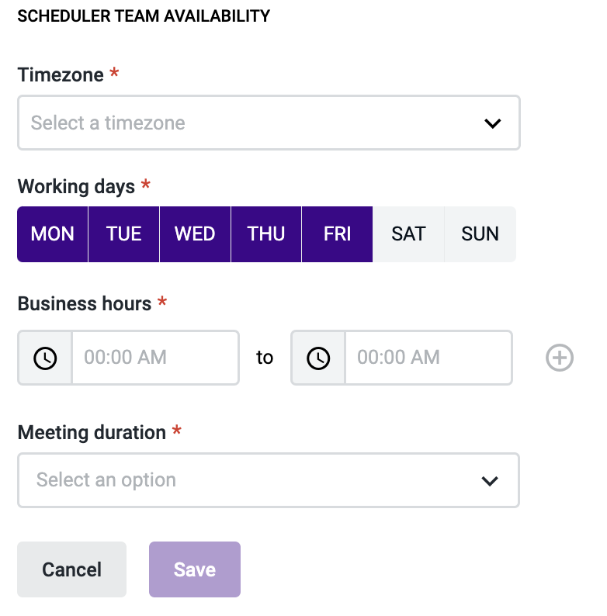The width and height of the screenshot is (607, 616).
Task: Focus the business hours start time field
Action: [x=156, y=358]
